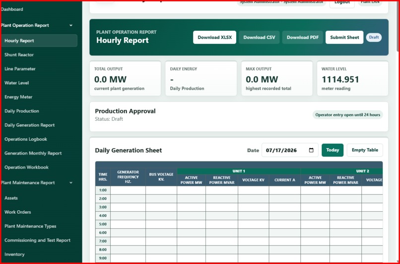Click the 'Status: Draft' text
The image size is (400, 264).
pos(109,119)
